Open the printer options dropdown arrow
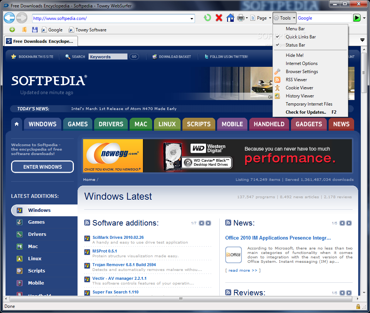 [x=247, y=18]
